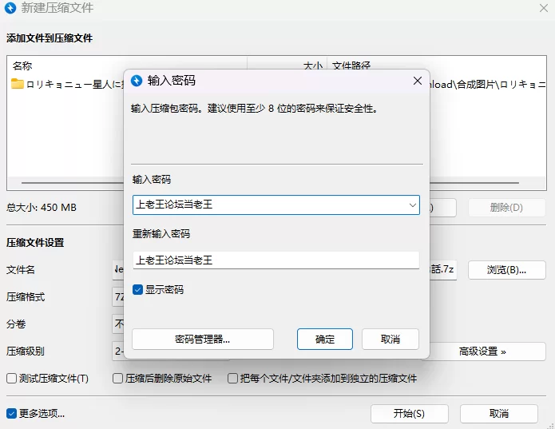Click the Bandizip icon in main window title

click(10, 8)
